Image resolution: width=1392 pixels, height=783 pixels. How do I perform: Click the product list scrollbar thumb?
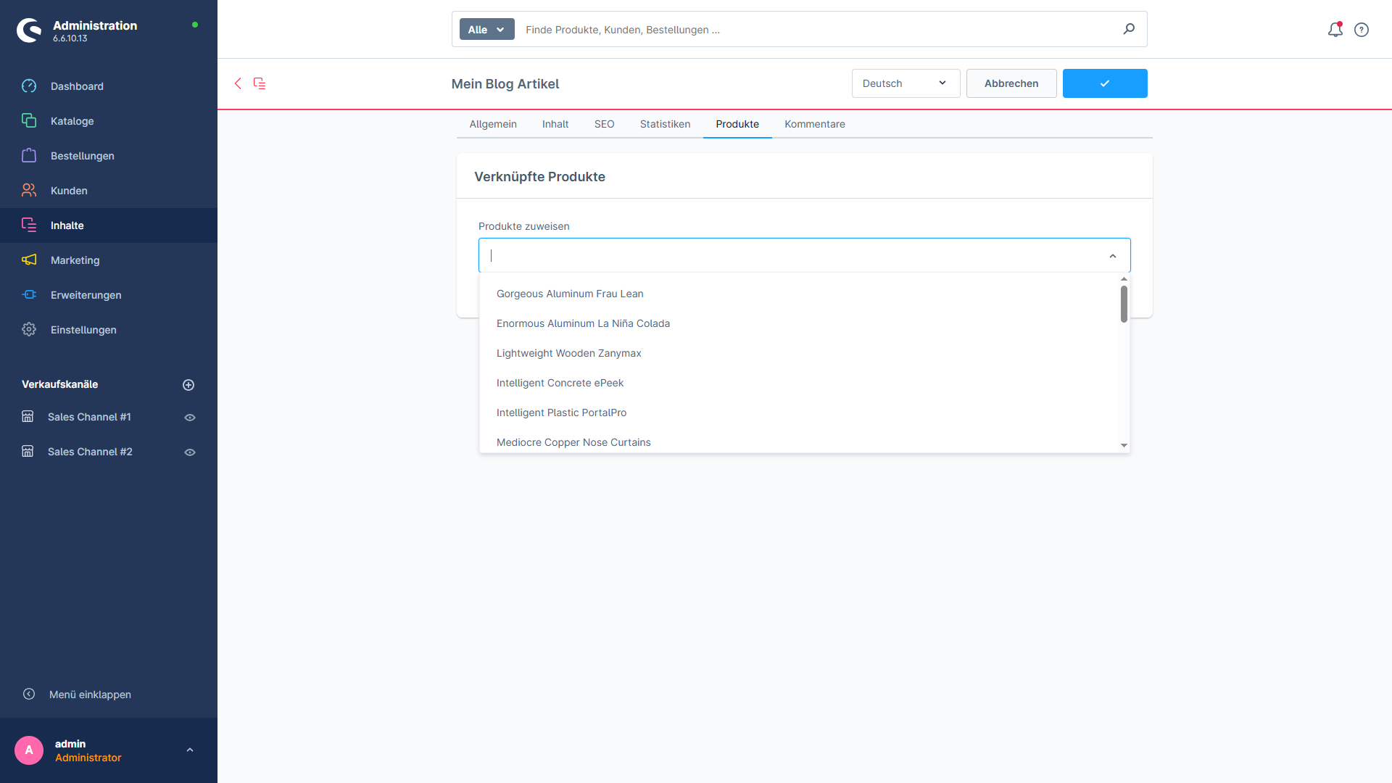tap(1124, 304)
